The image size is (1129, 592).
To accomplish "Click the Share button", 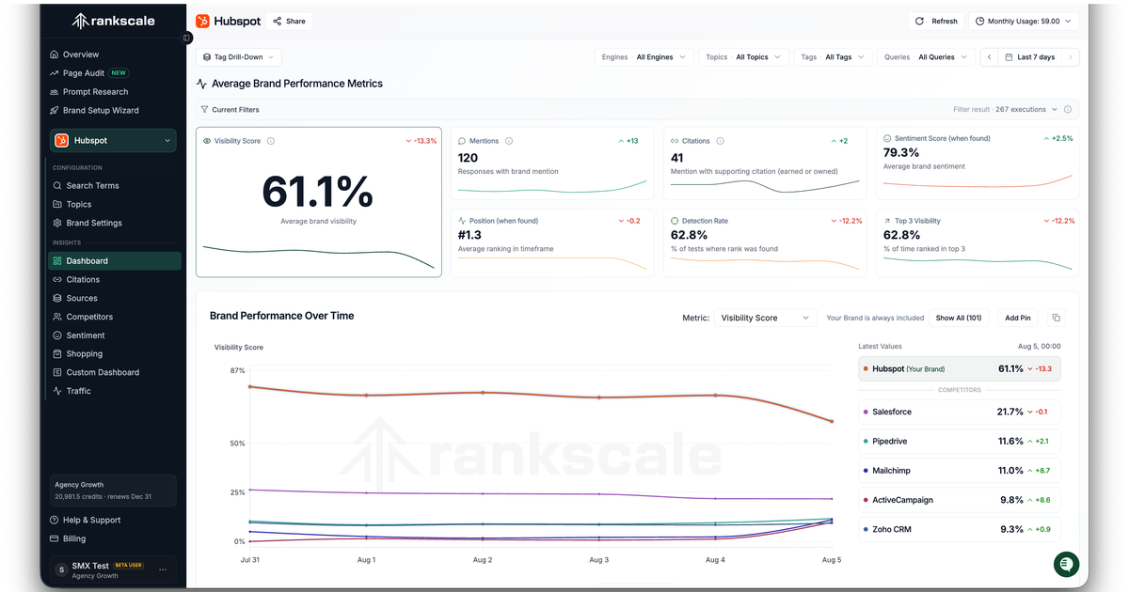I will tap(290, 21).
